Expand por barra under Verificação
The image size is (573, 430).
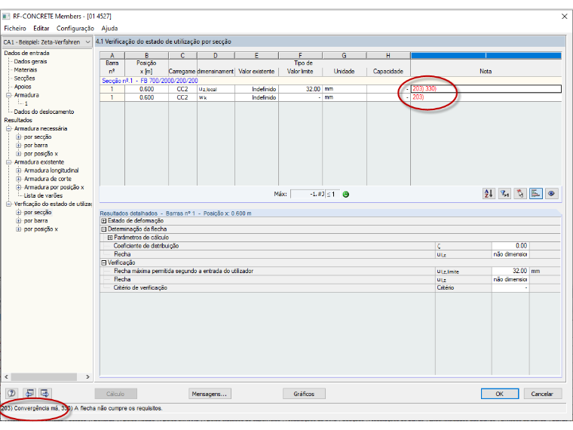[19, 221]
